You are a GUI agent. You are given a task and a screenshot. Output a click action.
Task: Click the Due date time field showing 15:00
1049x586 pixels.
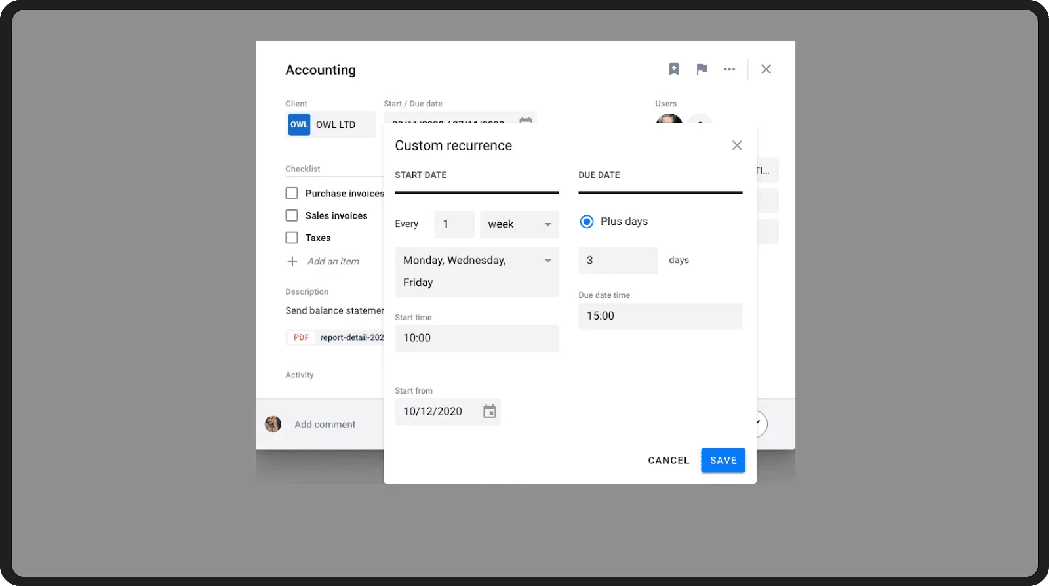(660, 316)
